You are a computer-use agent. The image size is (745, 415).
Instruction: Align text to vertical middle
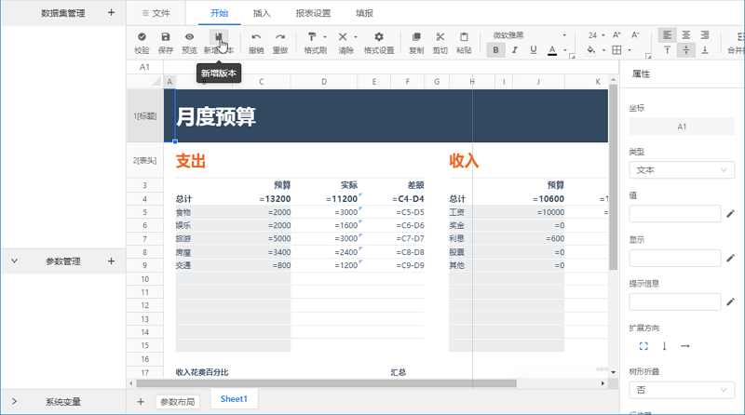tap(686, 50)
